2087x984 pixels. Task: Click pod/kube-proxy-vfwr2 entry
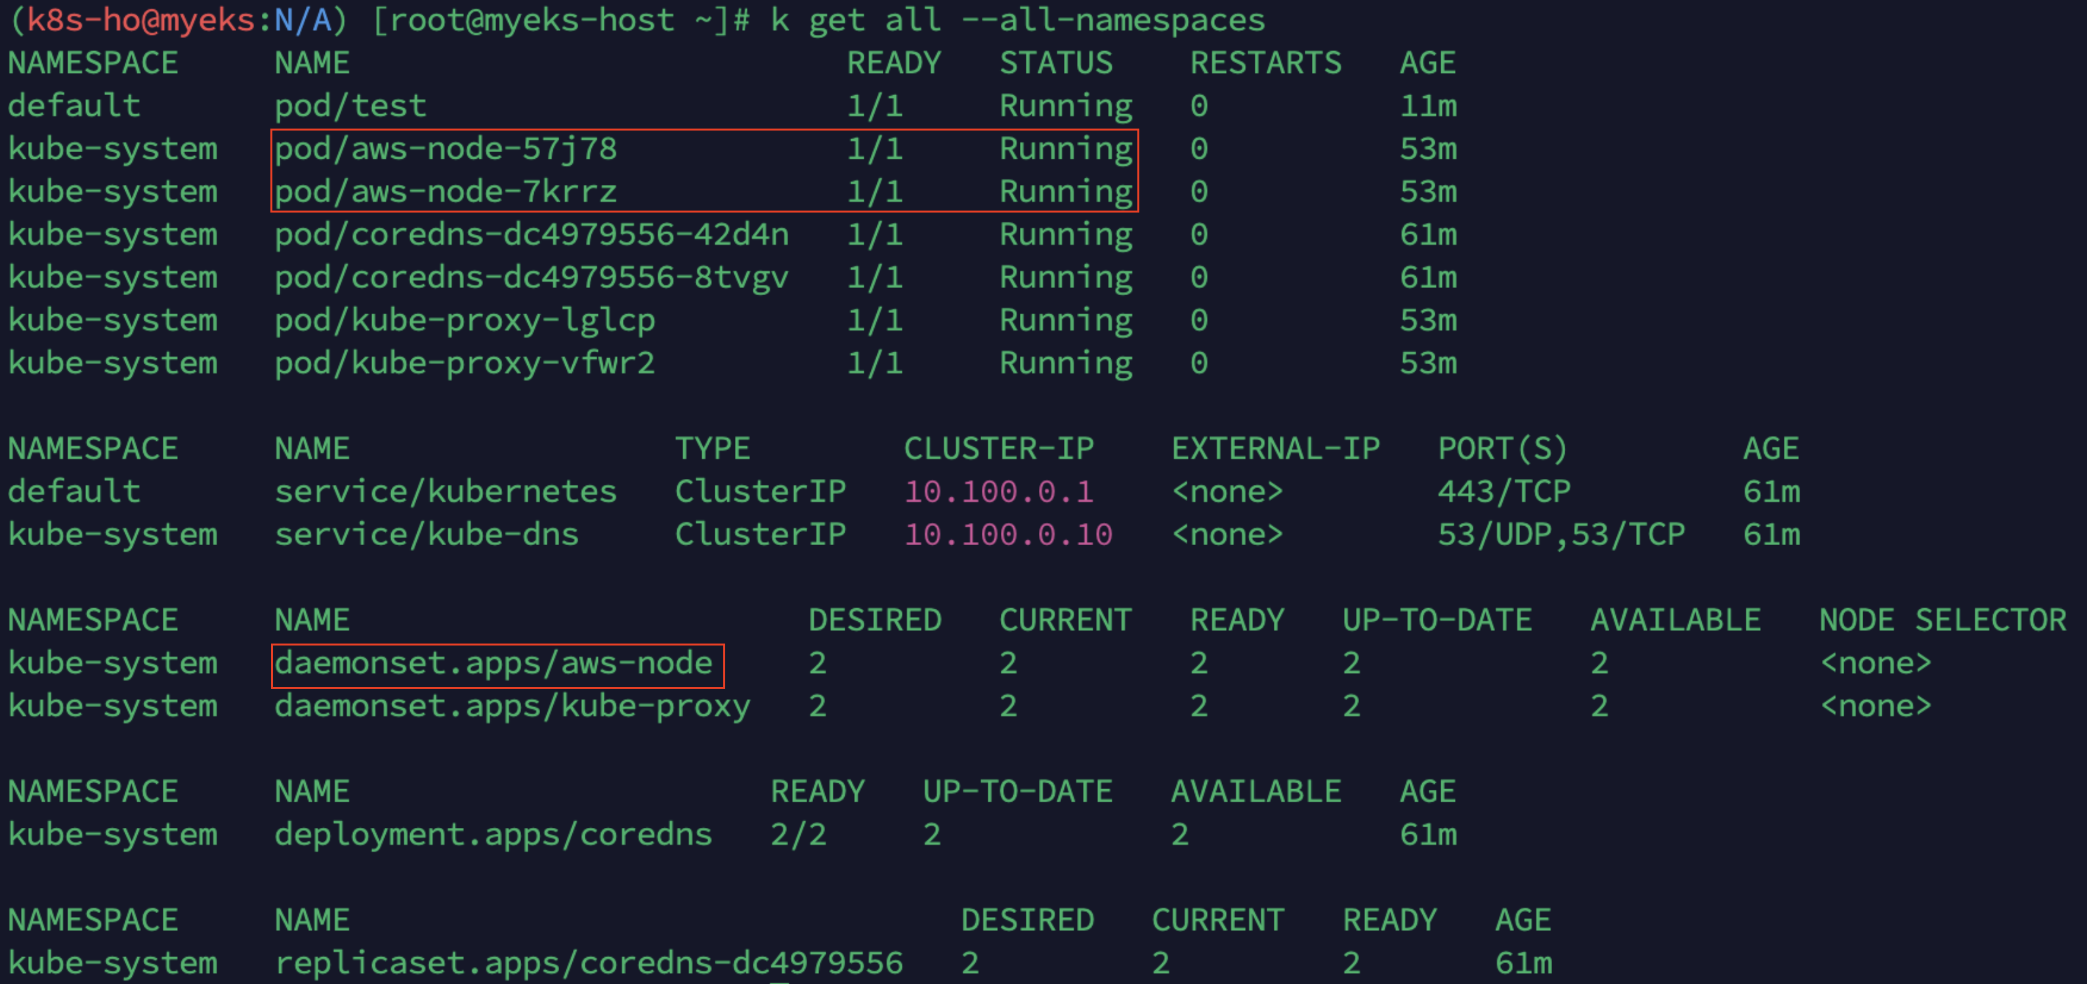[x=464, y=363]
